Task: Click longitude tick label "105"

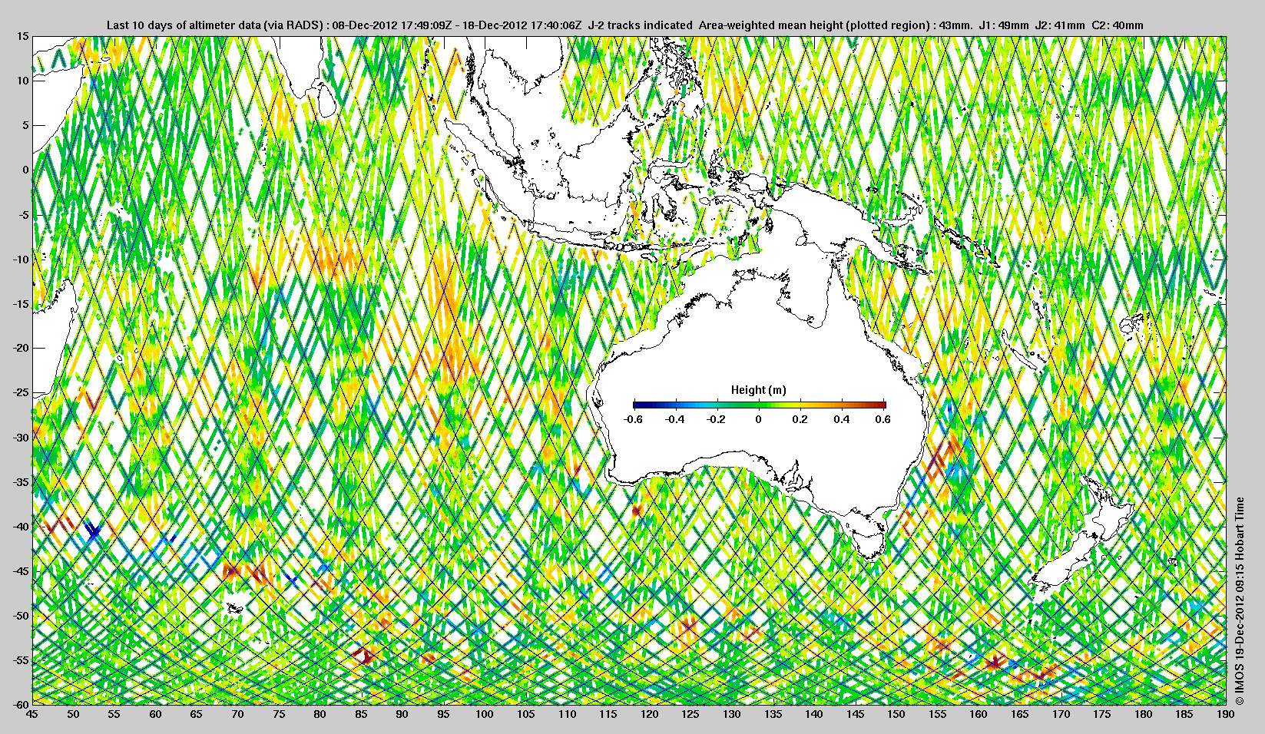Action: [x=526, y=714]
